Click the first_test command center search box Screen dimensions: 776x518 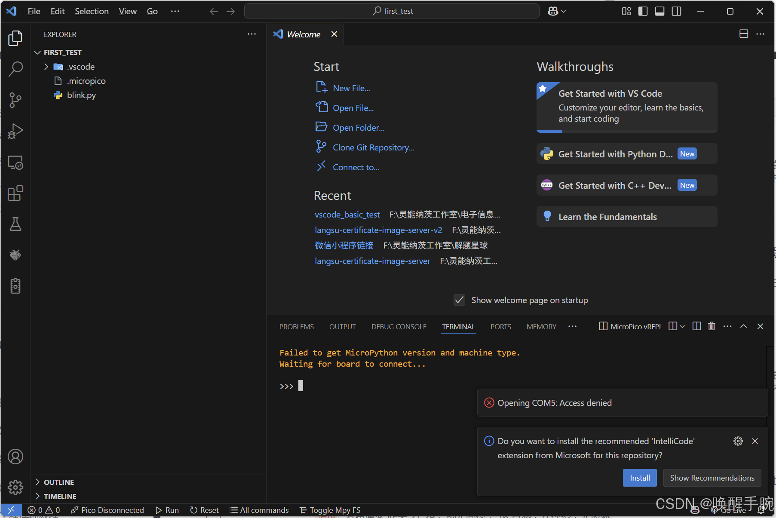[392, 11]
